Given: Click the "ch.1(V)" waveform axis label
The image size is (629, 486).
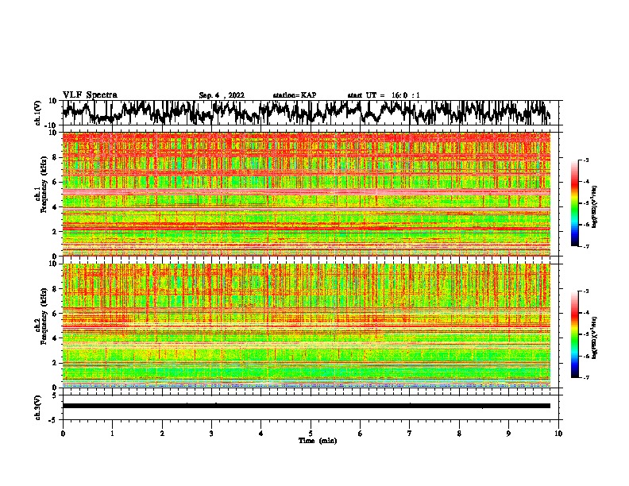Looking at the screenshot, I should pyautogui.click(x=38, y=113).
